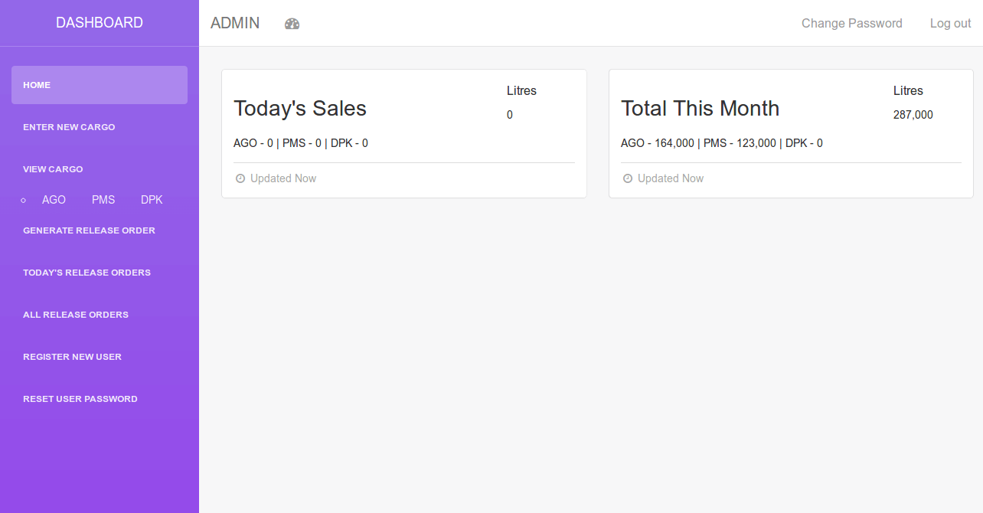Expand the View Cargo section

tap(53, 169)
